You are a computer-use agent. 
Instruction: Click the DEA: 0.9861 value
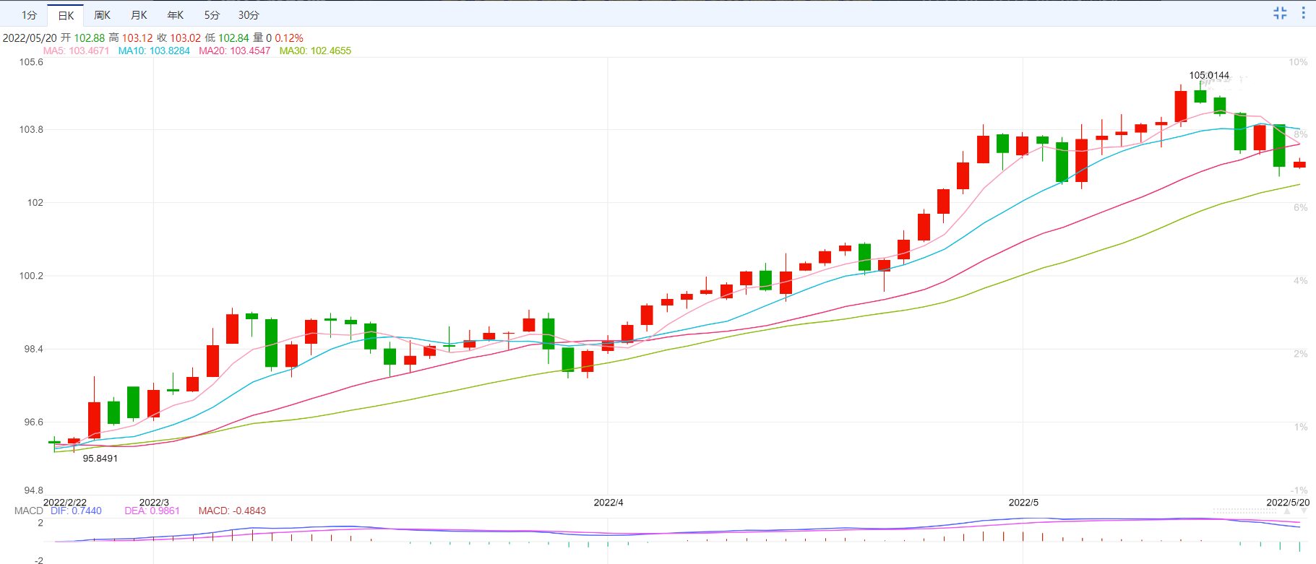152,511
